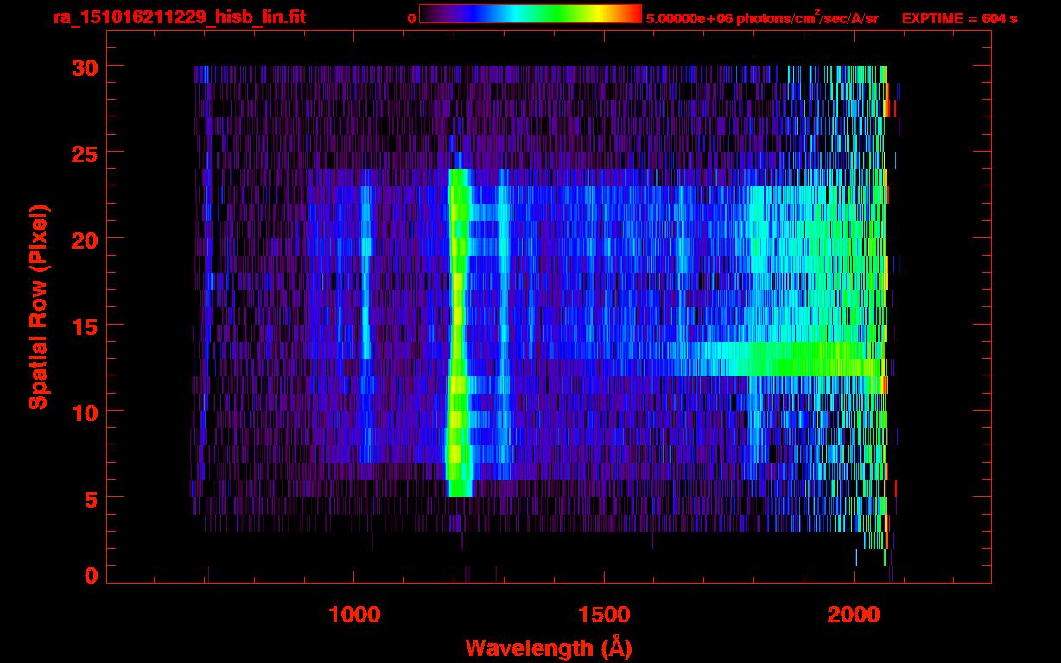Click the red end of the color bar
This screenshot has width=1061, height=663.
[631, 14]
